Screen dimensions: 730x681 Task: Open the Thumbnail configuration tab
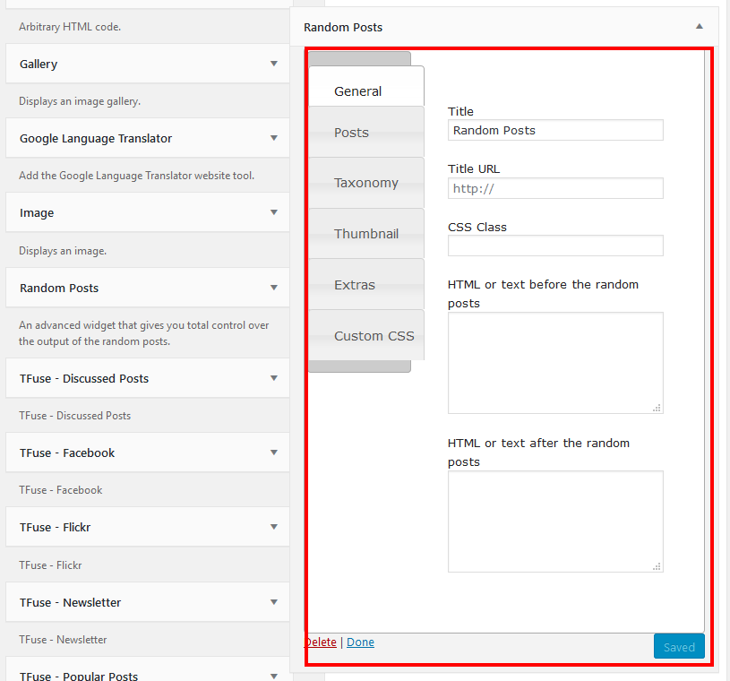366,234
